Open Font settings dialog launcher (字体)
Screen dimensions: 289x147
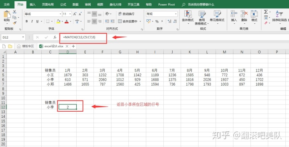82,29
